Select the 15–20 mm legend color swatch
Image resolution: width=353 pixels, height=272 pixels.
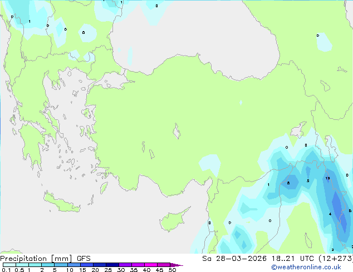[86, 265]
